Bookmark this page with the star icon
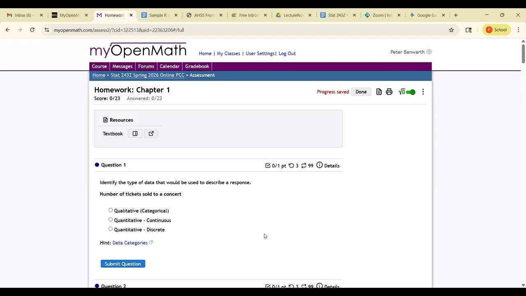 click(451, 30)
